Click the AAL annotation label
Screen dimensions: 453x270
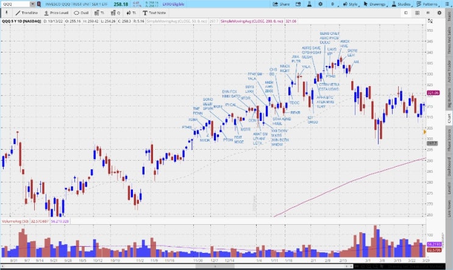(x=356, y=62)
